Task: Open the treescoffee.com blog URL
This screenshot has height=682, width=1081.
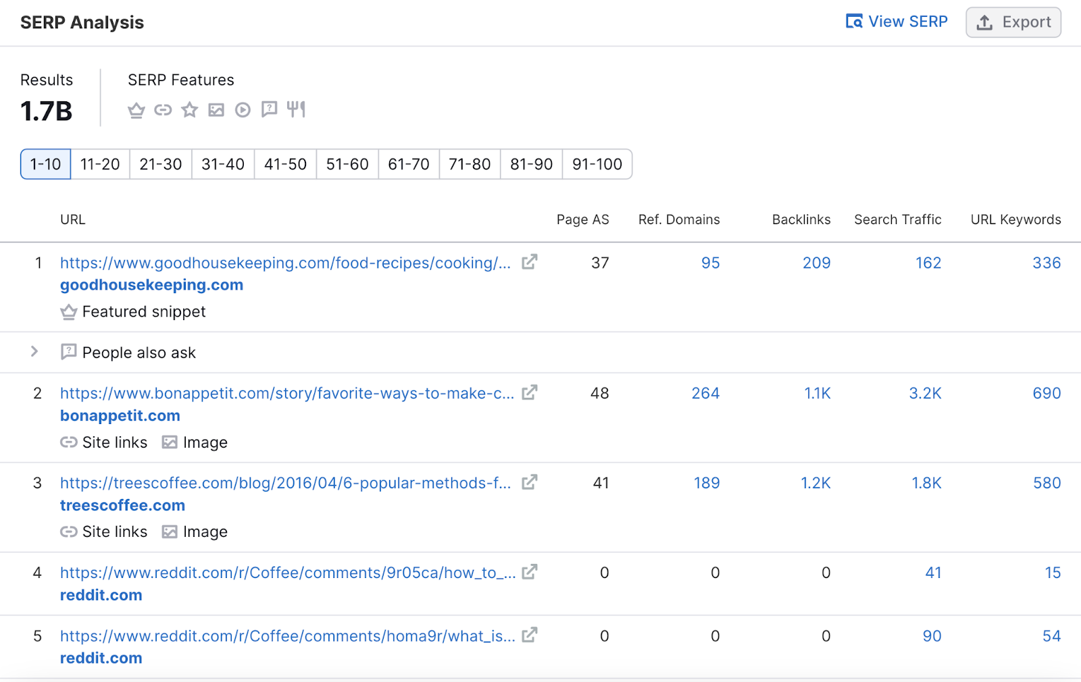Action: [285, 483]
